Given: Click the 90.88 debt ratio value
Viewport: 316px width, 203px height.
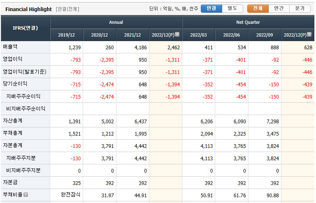Looking at the screenshot, I should (x=273, y=195).
